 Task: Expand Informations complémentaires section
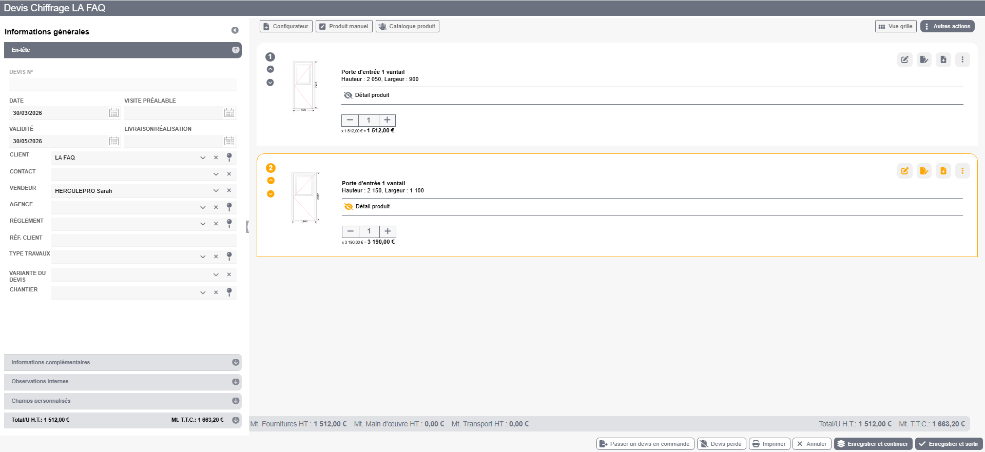tap(123, 362)
